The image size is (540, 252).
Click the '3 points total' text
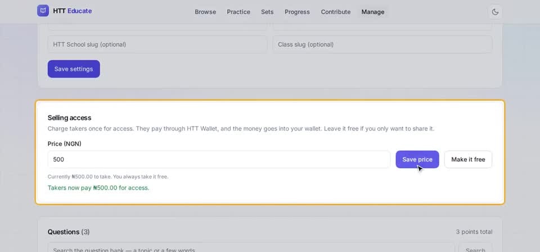coord(474,232)
